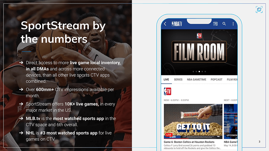This screenshot has width=269, height=151.
Task: Click the NBA TV badge above Film Room
Action: (x=199, y=36)
